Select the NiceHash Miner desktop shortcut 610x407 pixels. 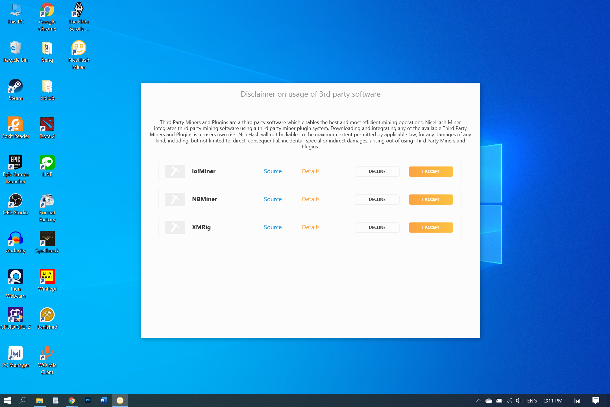(79, 55)
